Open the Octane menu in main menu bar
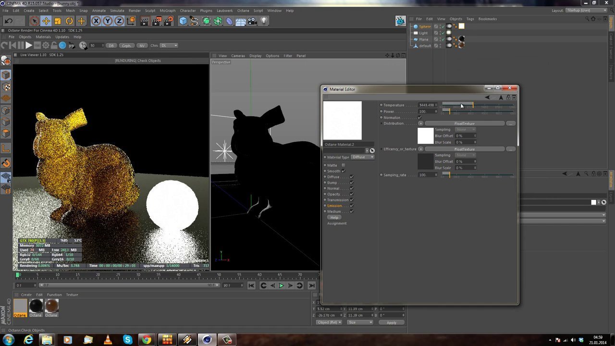Viewport: 615px width, 346px height. pyautogui.click(x=243, y=11)
